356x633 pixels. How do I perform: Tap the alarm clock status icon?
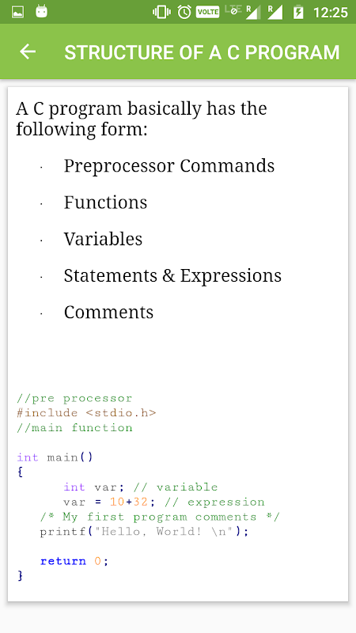point(184,12)
